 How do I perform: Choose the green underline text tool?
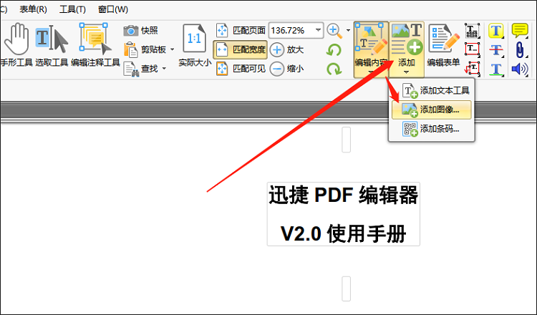496,69
